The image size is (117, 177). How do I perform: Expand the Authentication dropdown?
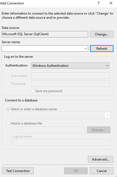click(x=107, y=66)
